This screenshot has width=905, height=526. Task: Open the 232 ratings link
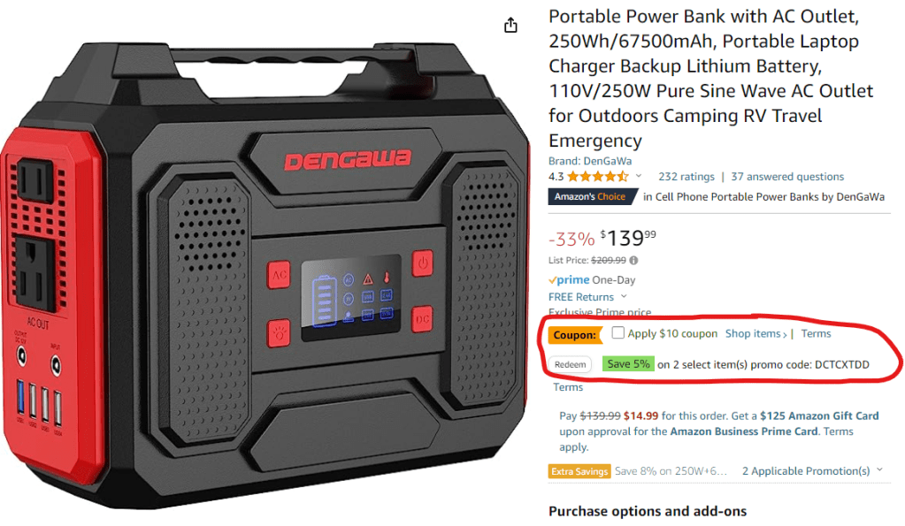[x=686, y=177]
